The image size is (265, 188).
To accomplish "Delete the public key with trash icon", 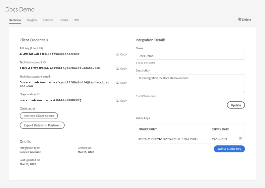I will click(240, 139).
